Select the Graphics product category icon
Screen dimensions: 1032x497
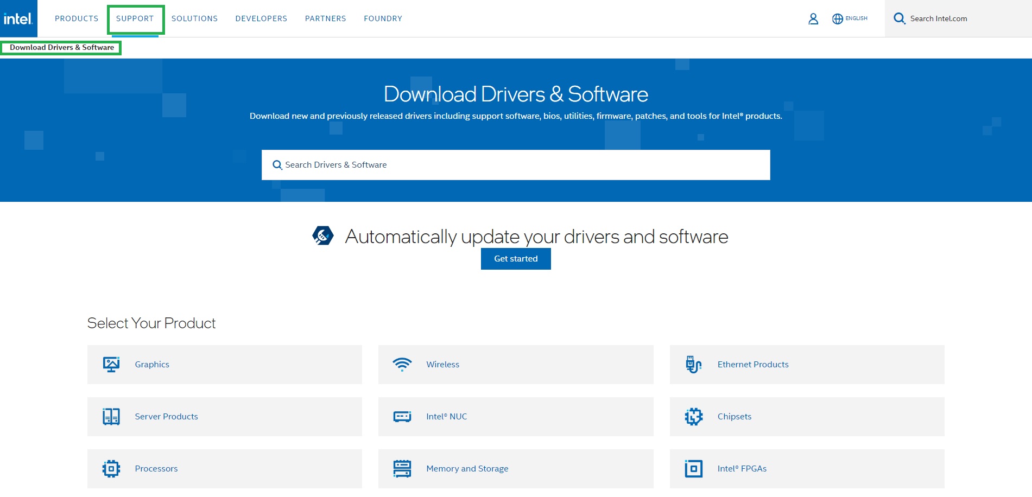click(x=111, y=364)
